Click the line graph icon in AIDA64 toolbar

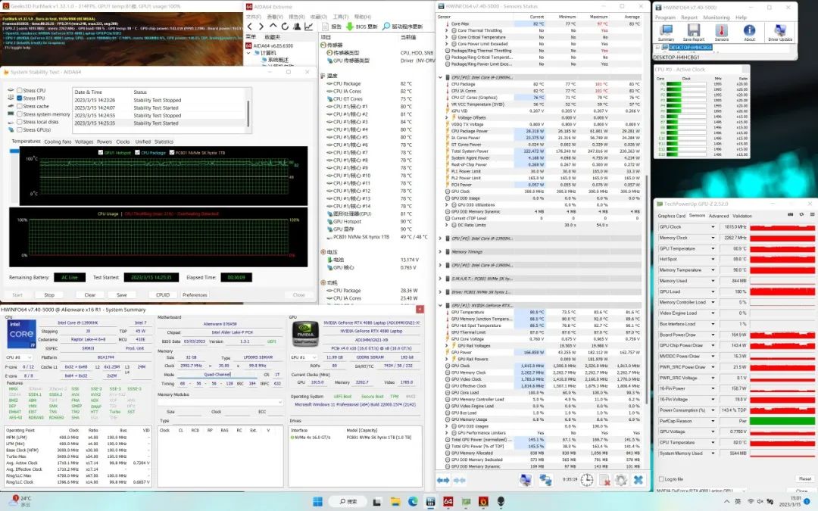[309, 26]
